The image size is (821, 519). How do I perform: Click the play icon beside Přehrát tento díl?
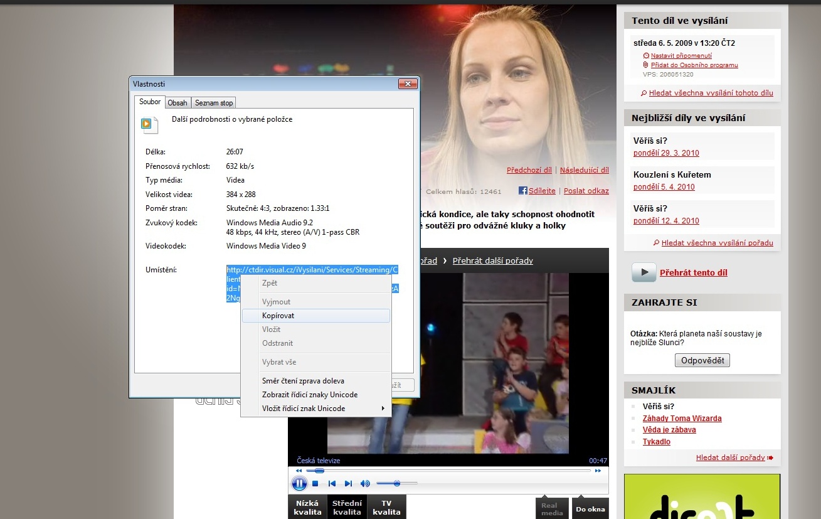point(644,272)
